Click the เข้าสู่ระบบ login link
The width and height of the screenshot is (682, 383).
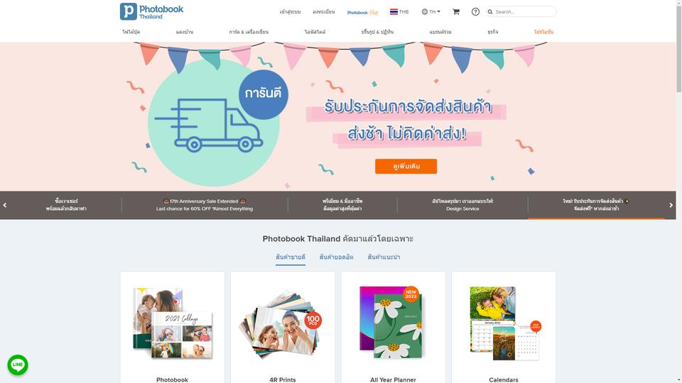tap(290, 12)
